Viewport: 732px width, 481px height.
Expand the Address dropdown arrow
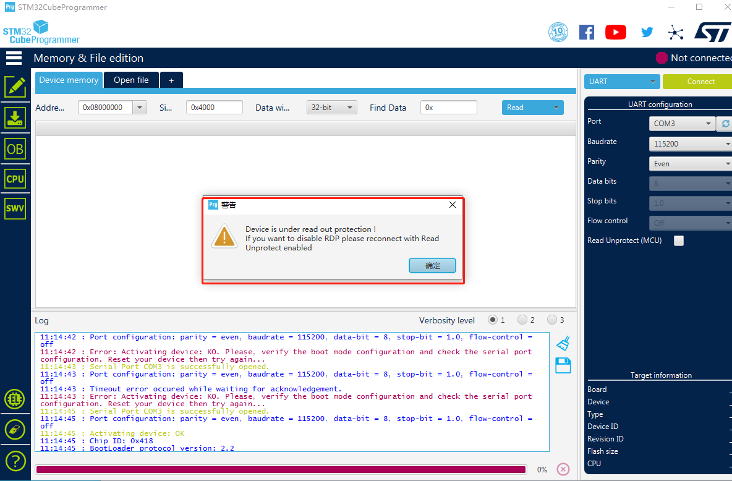coord(140,108)
